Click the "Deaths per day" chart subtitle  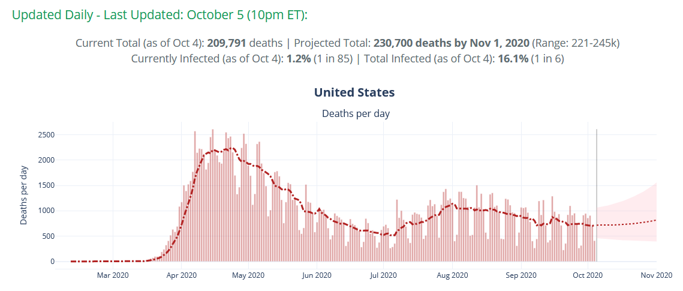pyautogui.click(x=356, y=113)
